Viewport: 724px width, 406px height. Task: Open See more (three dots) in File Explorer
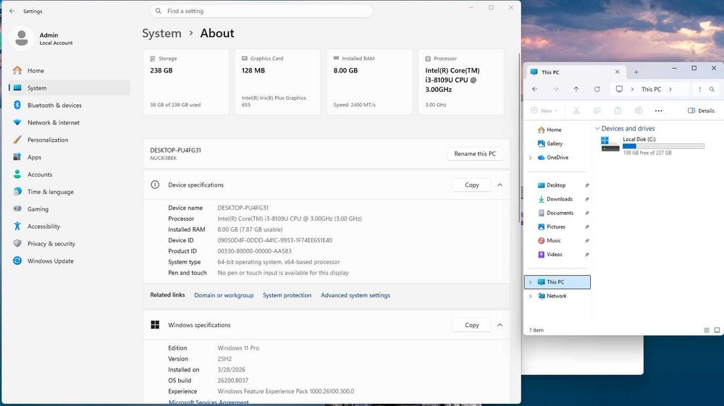pyautogui.click(x=659, y=111)
